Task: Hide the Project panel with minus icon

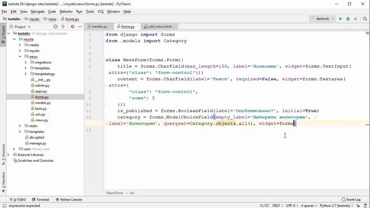Action: [x=80, y=27]
